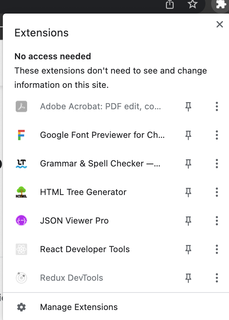This screenshot has height=320, width=229.
Task: Click the Extensions puzzle icon in toolbar
Action: tap(220, 5)
